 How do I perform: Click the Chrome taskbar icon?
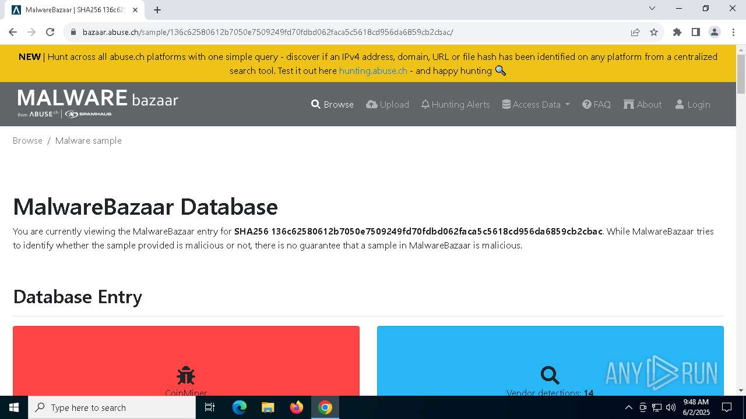325,407
